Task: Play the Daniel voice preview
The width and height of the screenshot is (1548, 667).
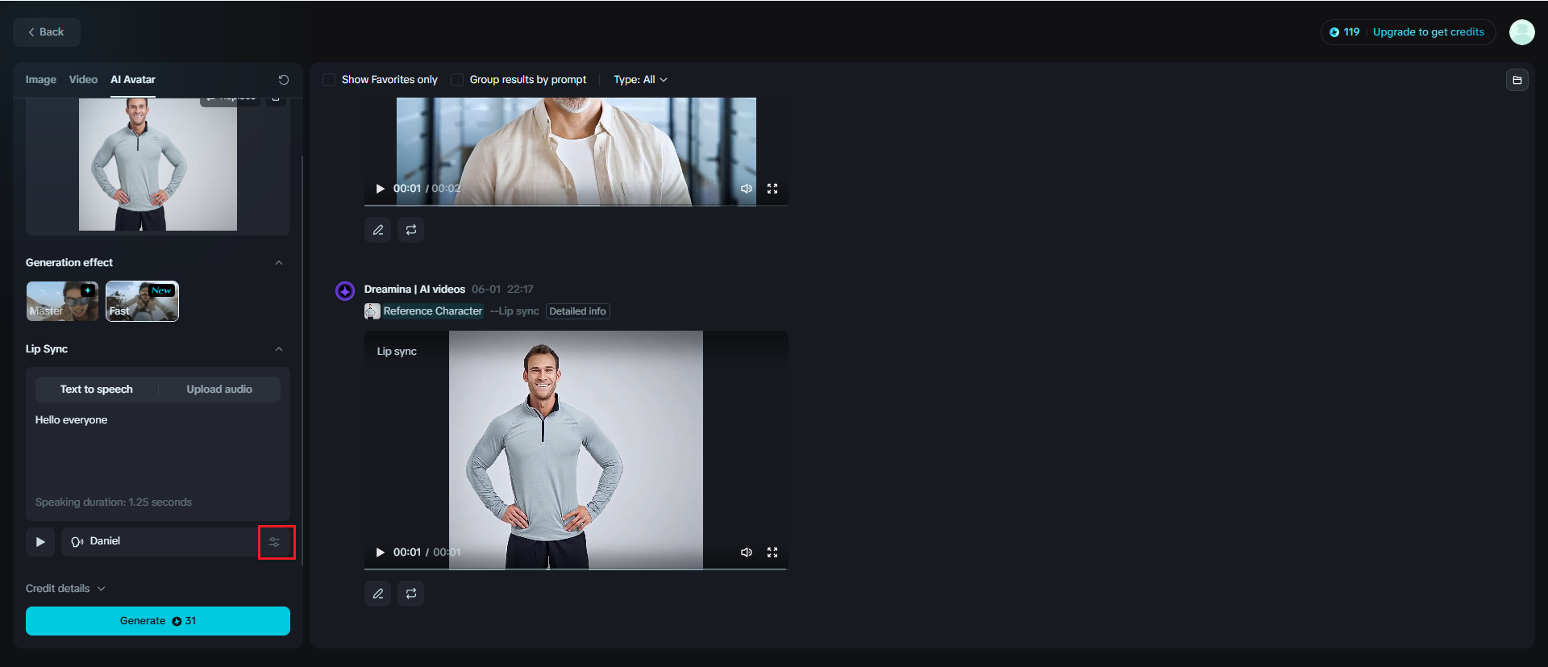Action: (40, 542)
